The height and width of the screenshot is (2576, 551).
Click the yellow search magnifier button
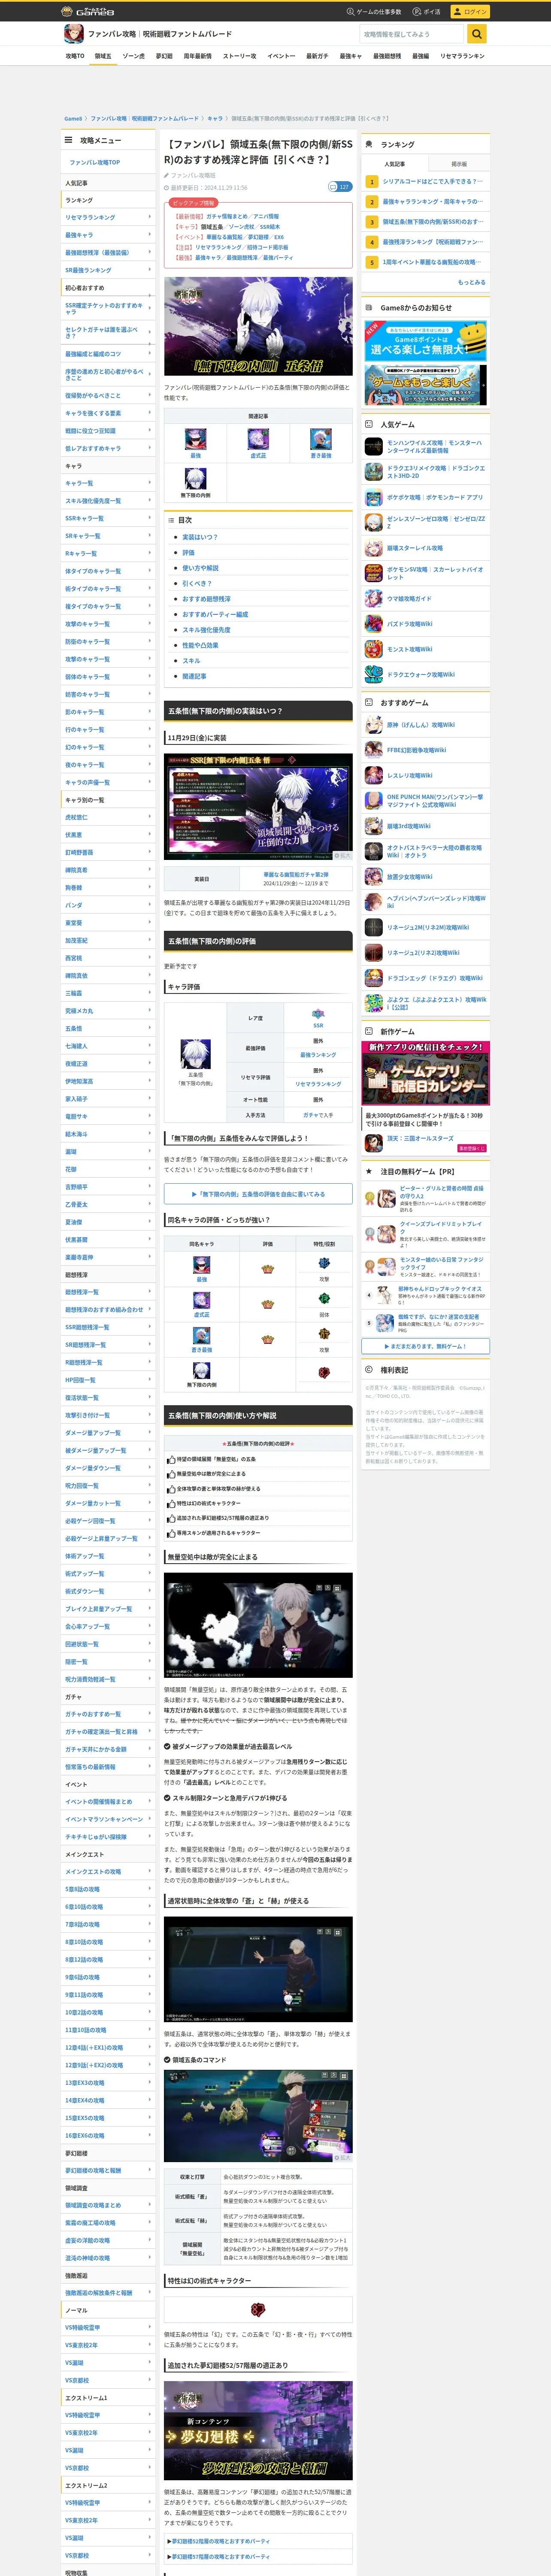478,34
